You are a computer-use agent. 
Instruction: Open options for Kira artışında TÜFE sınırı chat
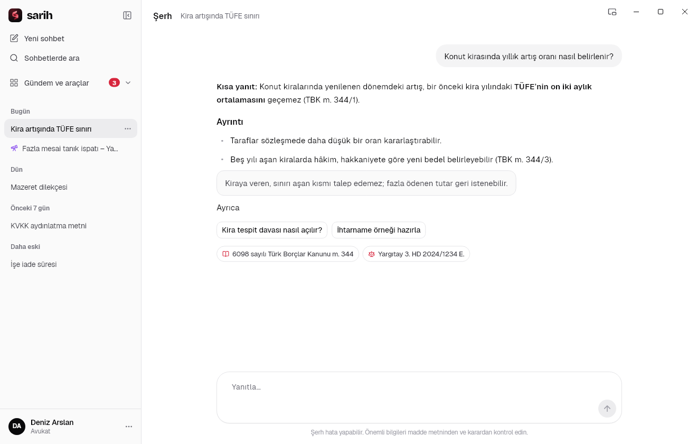pos(128,129)
